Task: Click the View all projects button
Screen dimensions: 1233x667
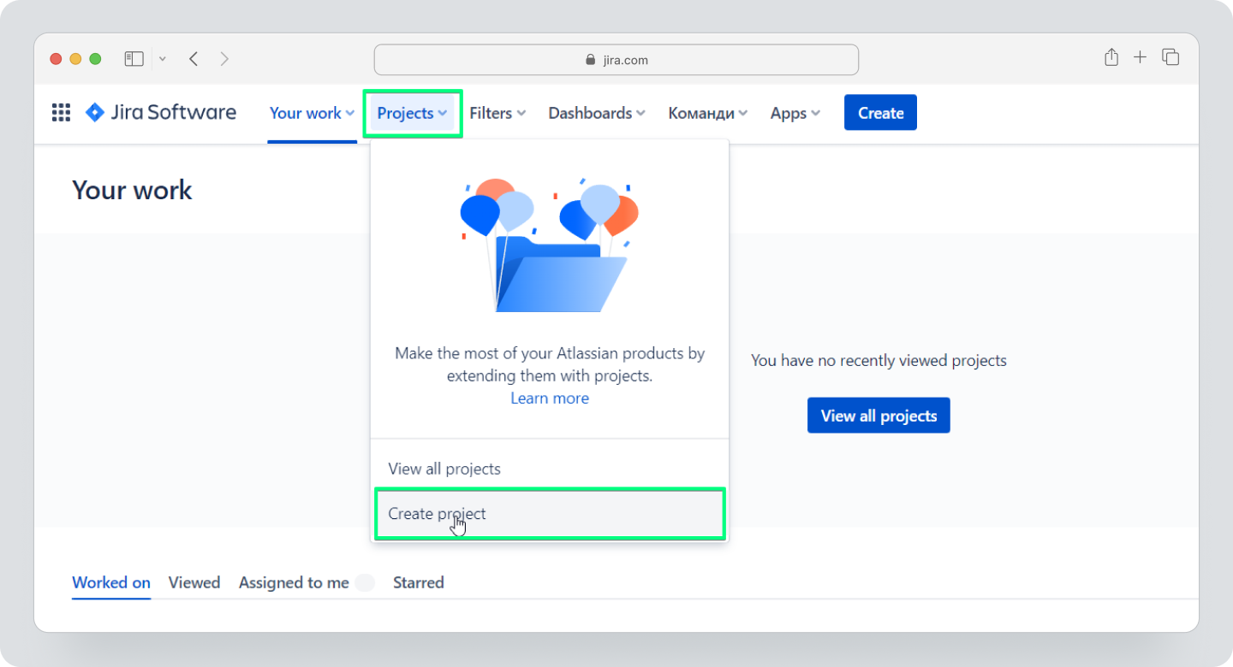Action: 879,415
